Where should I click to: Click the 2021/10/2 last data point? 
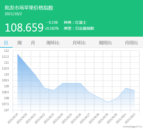[135, 90]
